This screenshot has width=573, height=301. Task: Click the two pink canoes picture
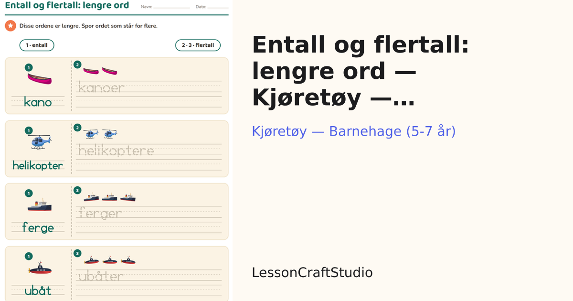coord(100,71)
